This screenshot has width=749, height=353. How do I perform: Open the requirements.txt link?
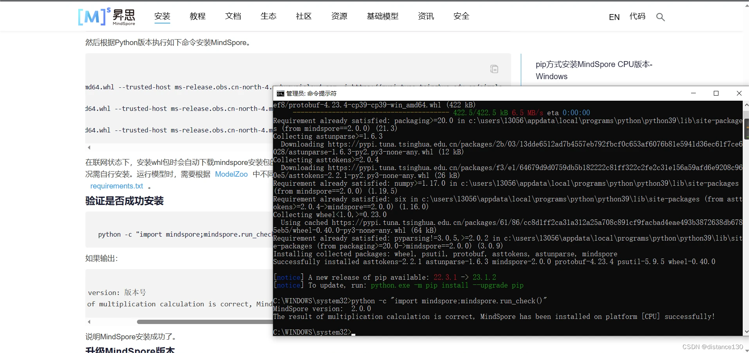tap(117, 186)
